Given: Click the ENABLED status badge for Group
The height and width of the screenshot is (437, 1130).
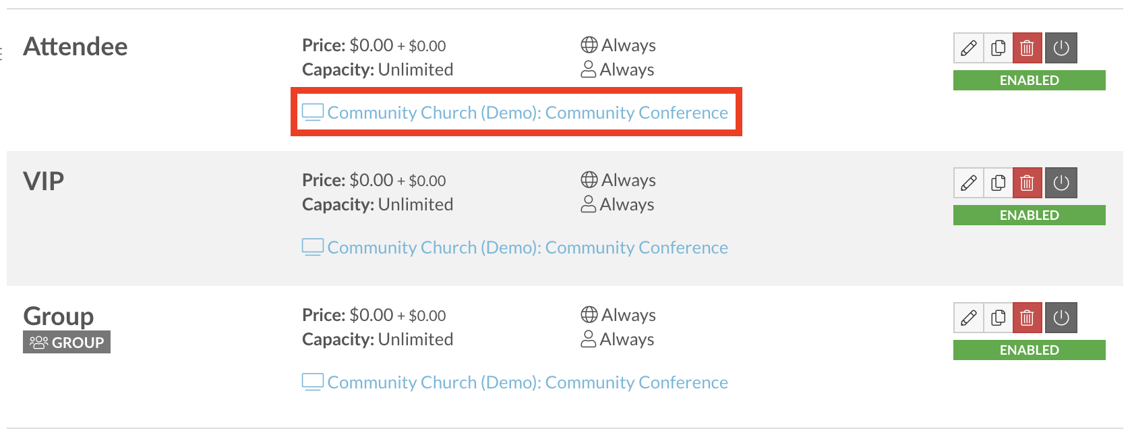Looking at the screenshot, I should [1029, 350].
